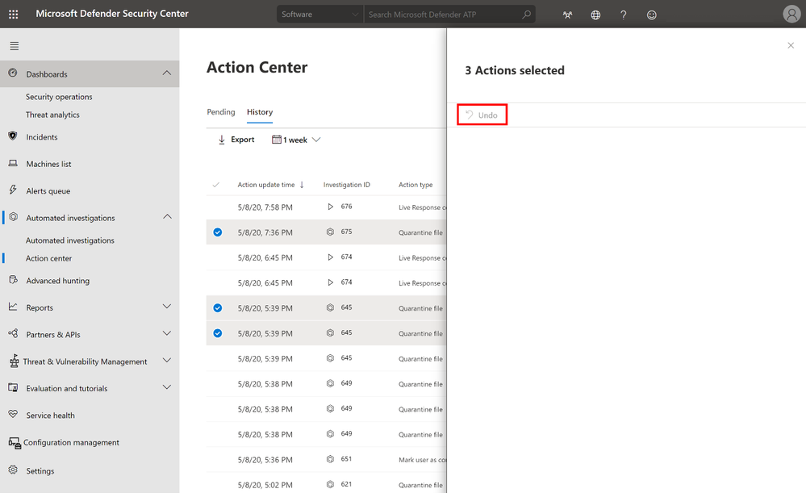Click the hexagon icon for investigation 651
The height and width of the screenshot is (493, 806).
pos(330,459)
